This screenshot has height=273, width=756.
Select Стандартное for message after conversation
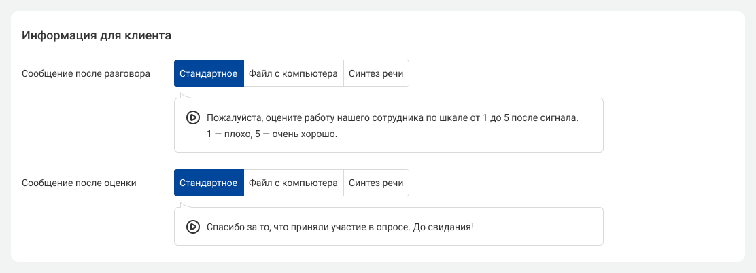(x=208, y=73)
